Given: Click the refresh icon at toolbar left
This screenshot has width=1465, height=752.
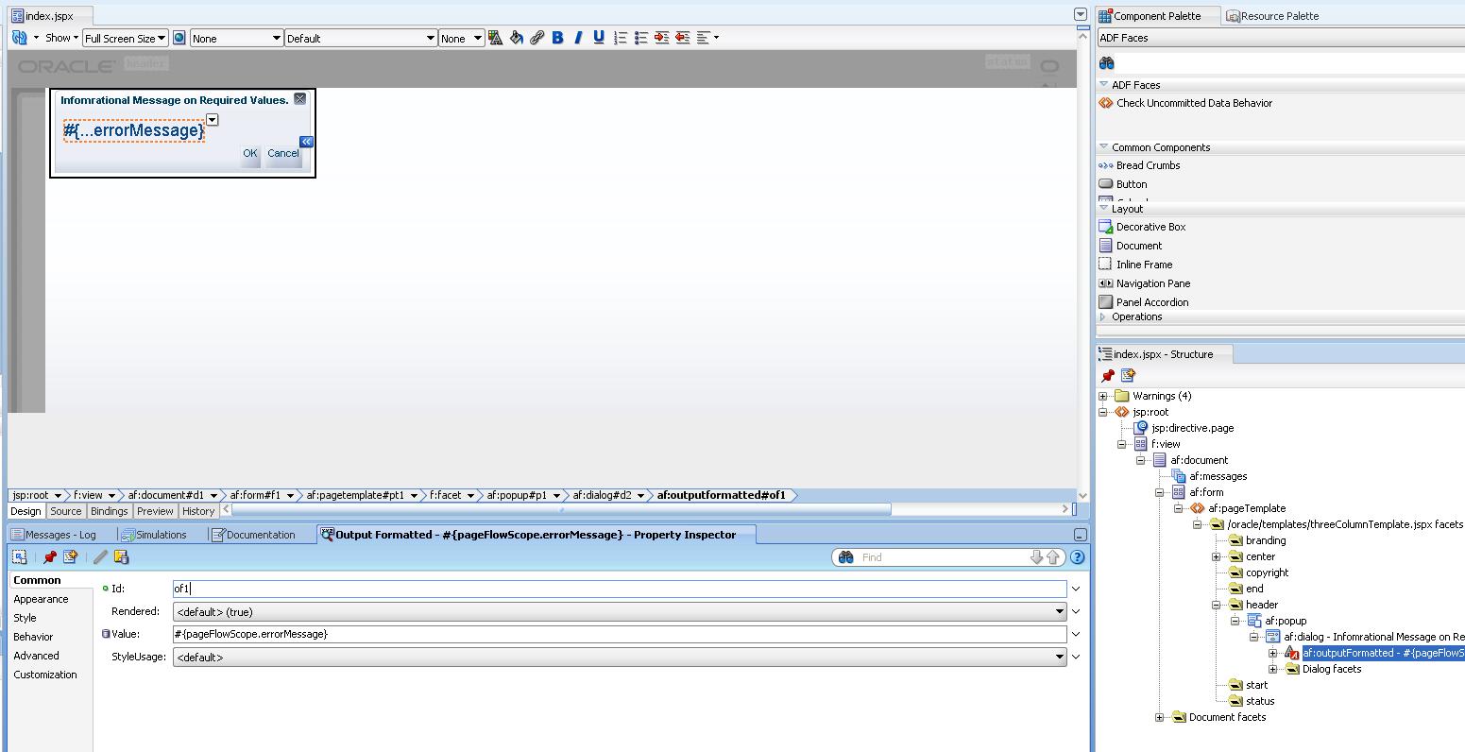Looking at the screenshot, I should (19, 37).
